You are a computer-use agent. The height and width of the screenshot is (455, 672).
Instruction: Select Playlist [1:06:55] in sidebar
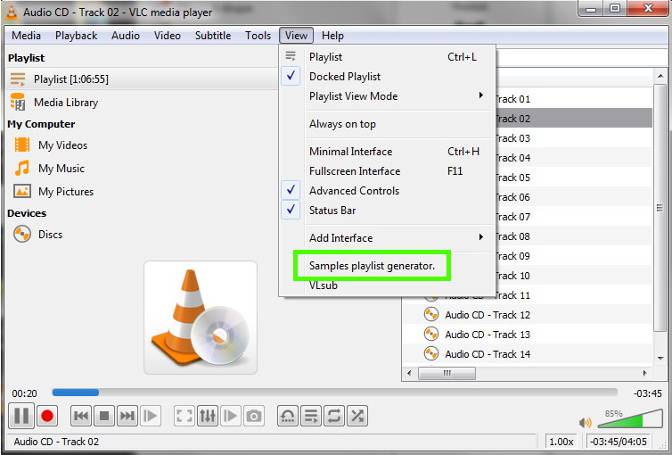[x=143, y=79]
